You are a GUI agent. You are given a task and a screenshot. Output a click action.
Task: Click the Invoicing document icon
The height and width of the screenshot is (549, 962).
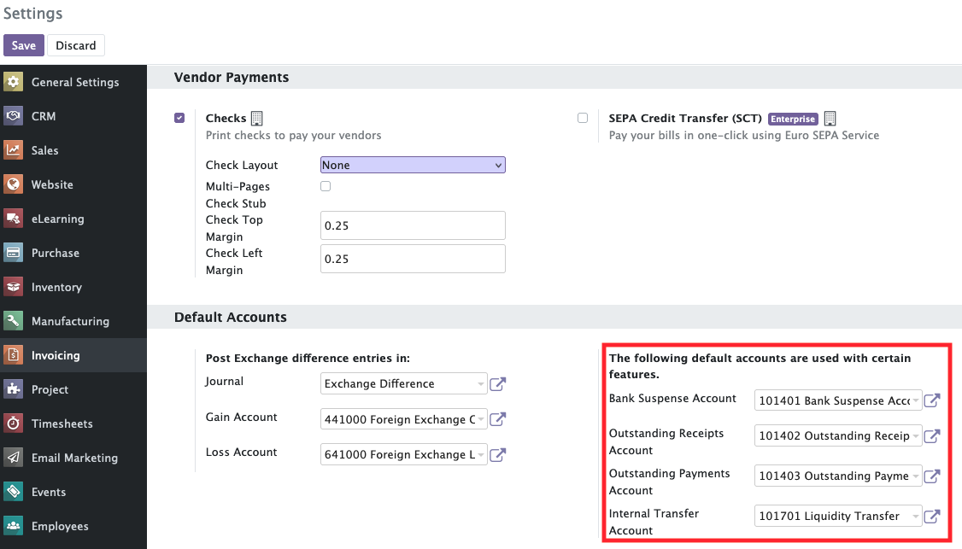point(13,355)
